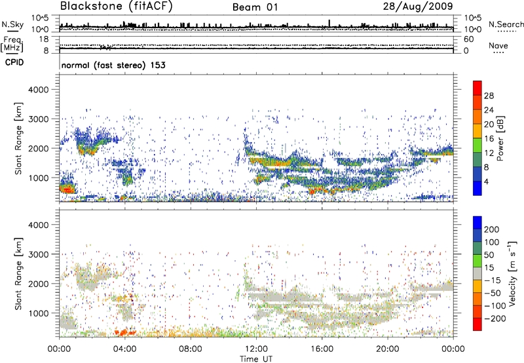Click the "18" frequency axis tick
The width and height of the screenshot is (524, 363).
coord(44,39)
